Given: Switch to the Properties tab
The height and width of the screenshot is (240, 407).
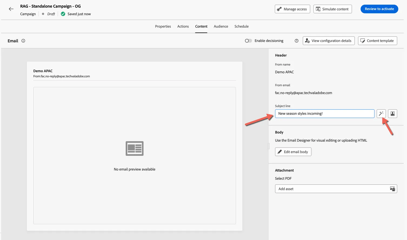Looking at the screenshot, I should tap(163, 26).
